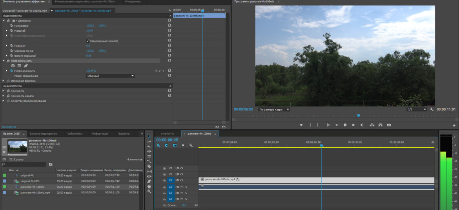The width and height of the screenshot is (459, 210).
Task: Solo audio track A2
Action: (186, 193)
